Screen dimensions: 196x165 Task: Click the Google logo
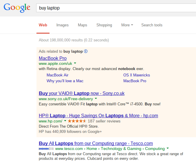[17, 8]
